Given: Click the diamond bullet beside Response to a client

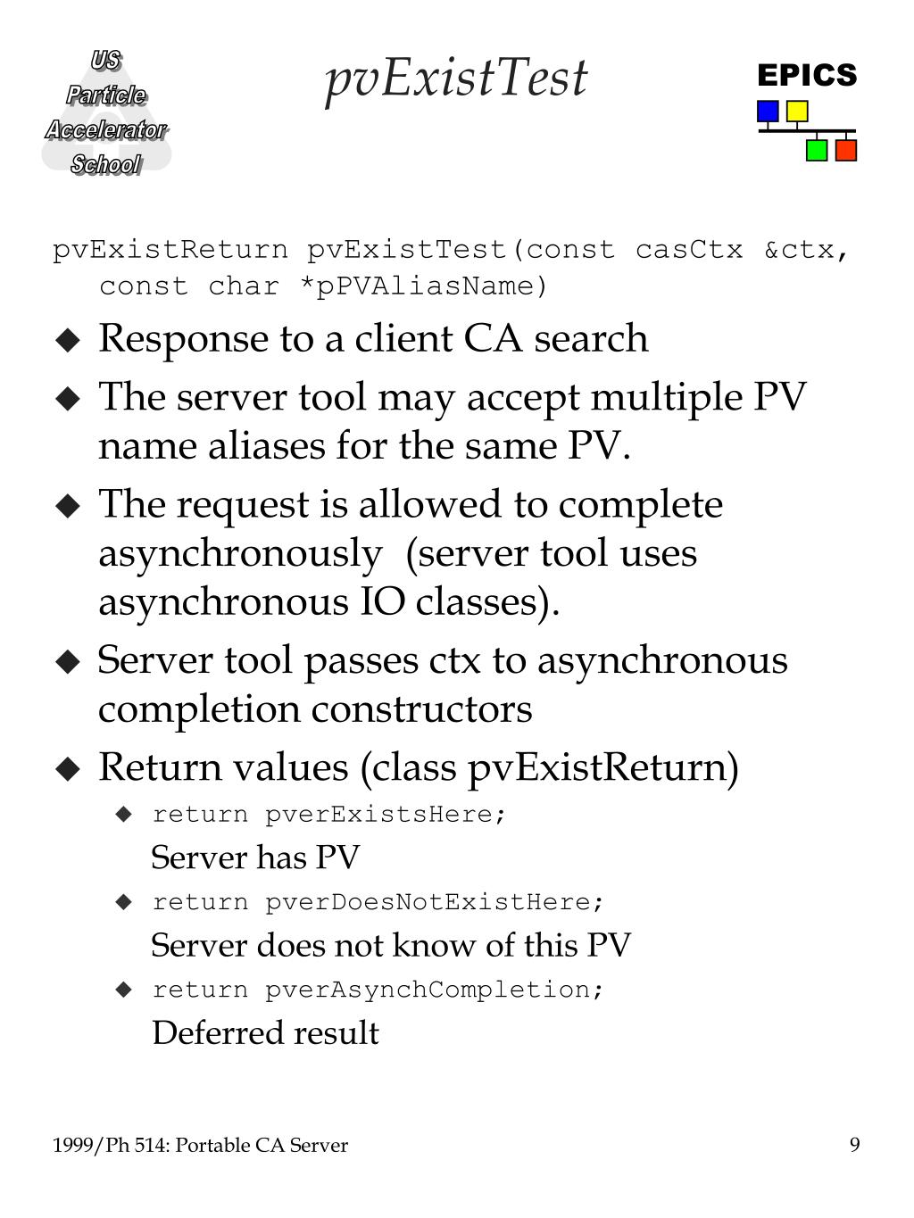Looking at the screenshot, I should pyautogui.click(x=68, y=340).
